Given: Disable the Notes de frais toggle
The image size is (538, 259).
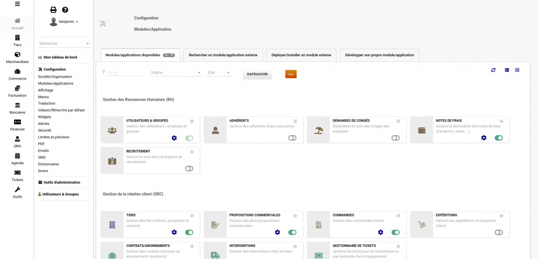Looking at the screenshot, I should pos(499,138).
